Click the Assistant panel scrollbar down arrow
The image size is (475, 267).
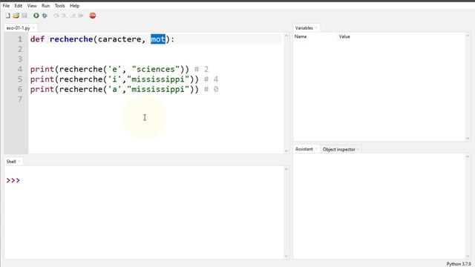(468, 257)
